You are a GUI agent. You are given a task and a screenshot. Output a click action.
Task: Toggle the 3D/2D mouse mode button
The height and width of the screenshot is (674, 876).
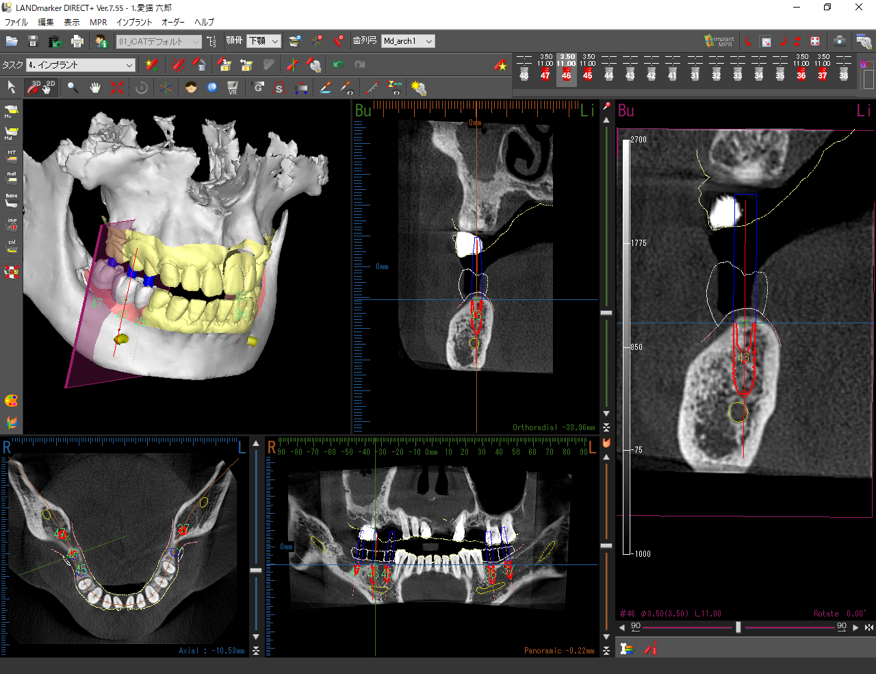[41, 87]
